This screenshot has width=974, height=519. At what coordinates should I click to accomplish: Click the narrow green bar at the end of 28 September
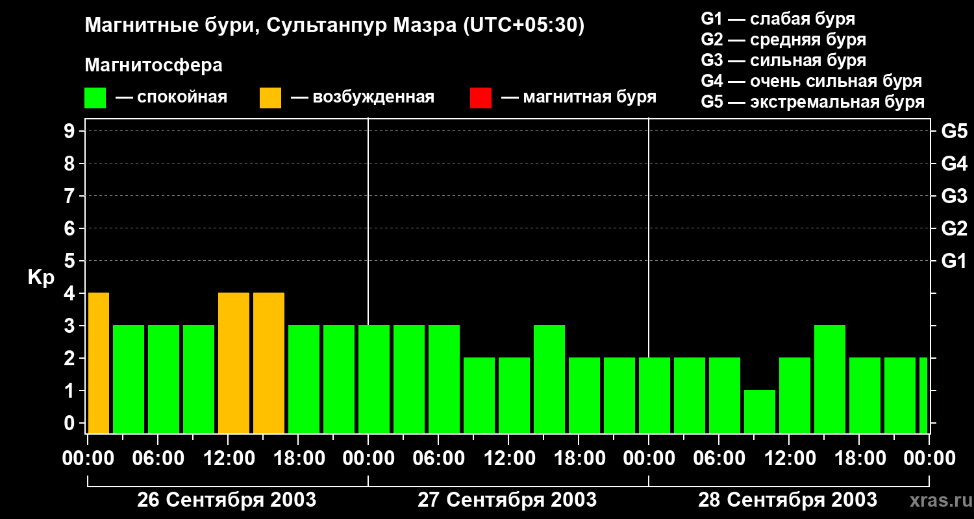coord(923,395)
